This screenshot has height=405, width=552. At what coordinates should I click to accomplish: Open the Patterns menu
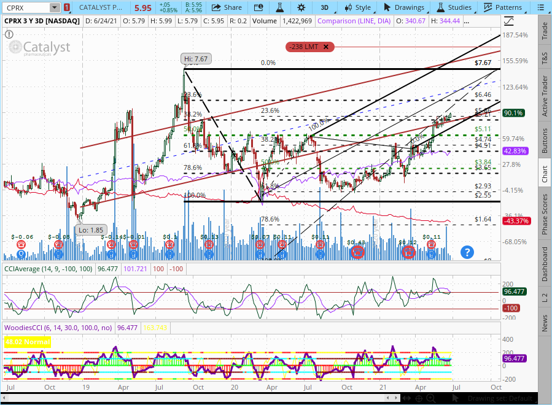(503, 7)
